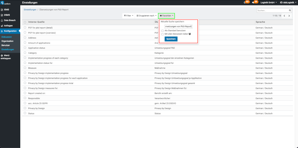Collapse menu via Menü einklappen
This screenshot has height=148, width=298.
6,57
